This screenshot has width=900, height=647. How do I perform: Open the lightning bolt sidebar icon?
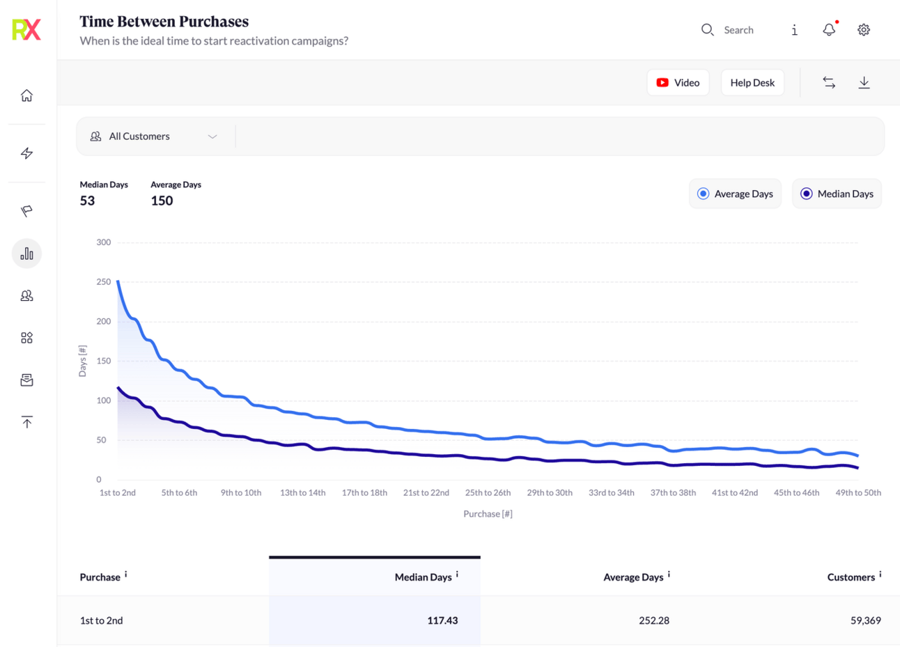pos(26,153)
